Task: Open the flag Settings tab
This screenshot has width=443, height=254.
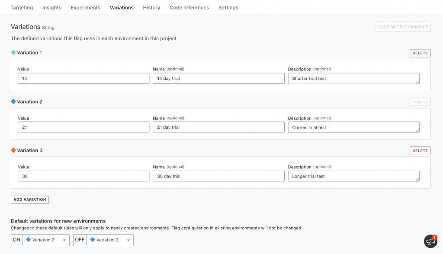Action: pyautogui.click(x=228, y=7)
